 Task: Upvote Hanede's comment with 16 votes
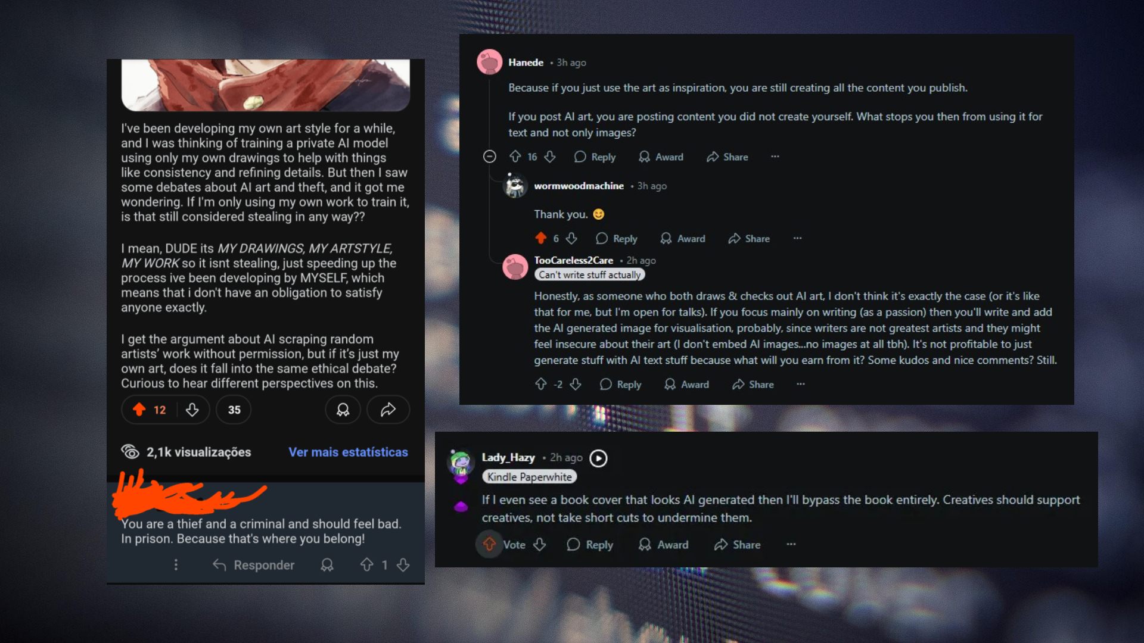tap(515, 157)
